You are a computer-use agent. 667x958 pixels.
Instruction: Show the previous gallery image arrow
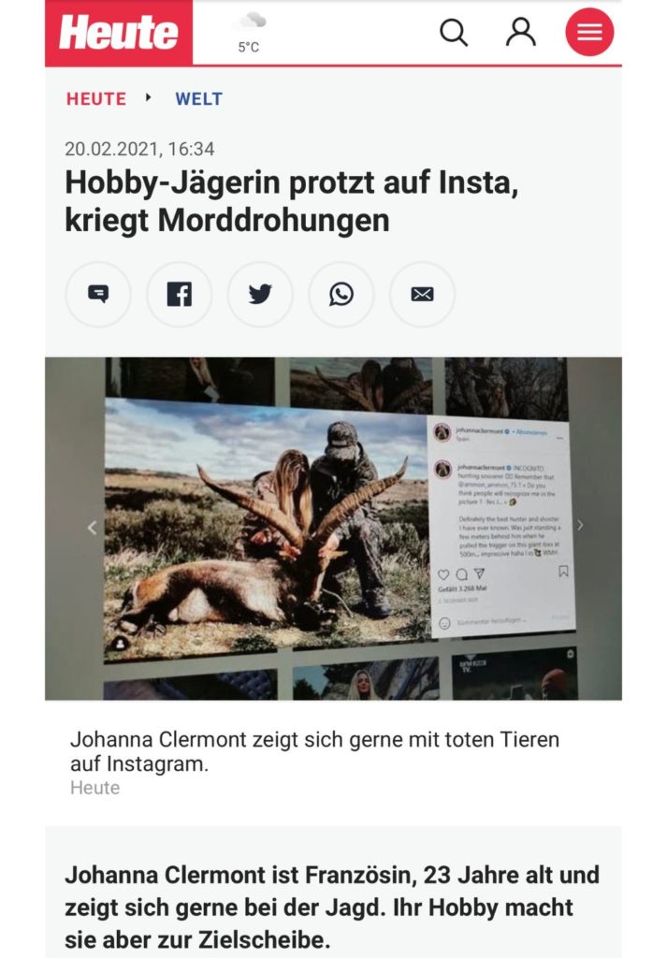click(92, 528)
